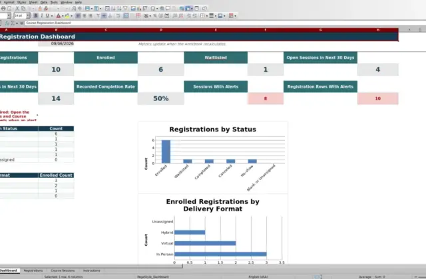
Task: Open the currency format dropdown arrow
Action: [x=150, y=16]
